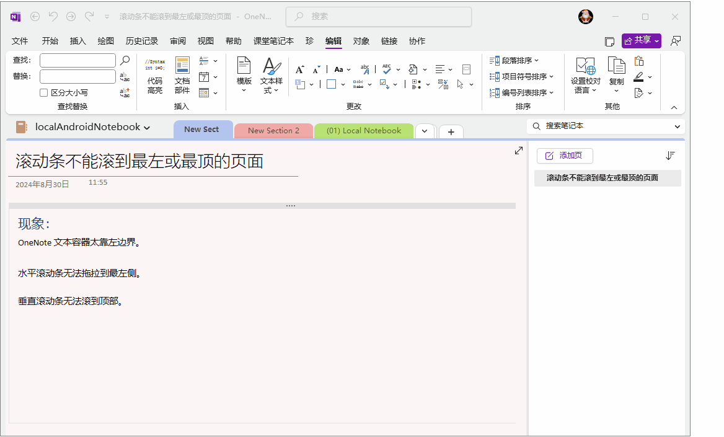This screenshot has width=724, height=437.
Task: Open 文档部件 document parts button
Action: (182, 75)
